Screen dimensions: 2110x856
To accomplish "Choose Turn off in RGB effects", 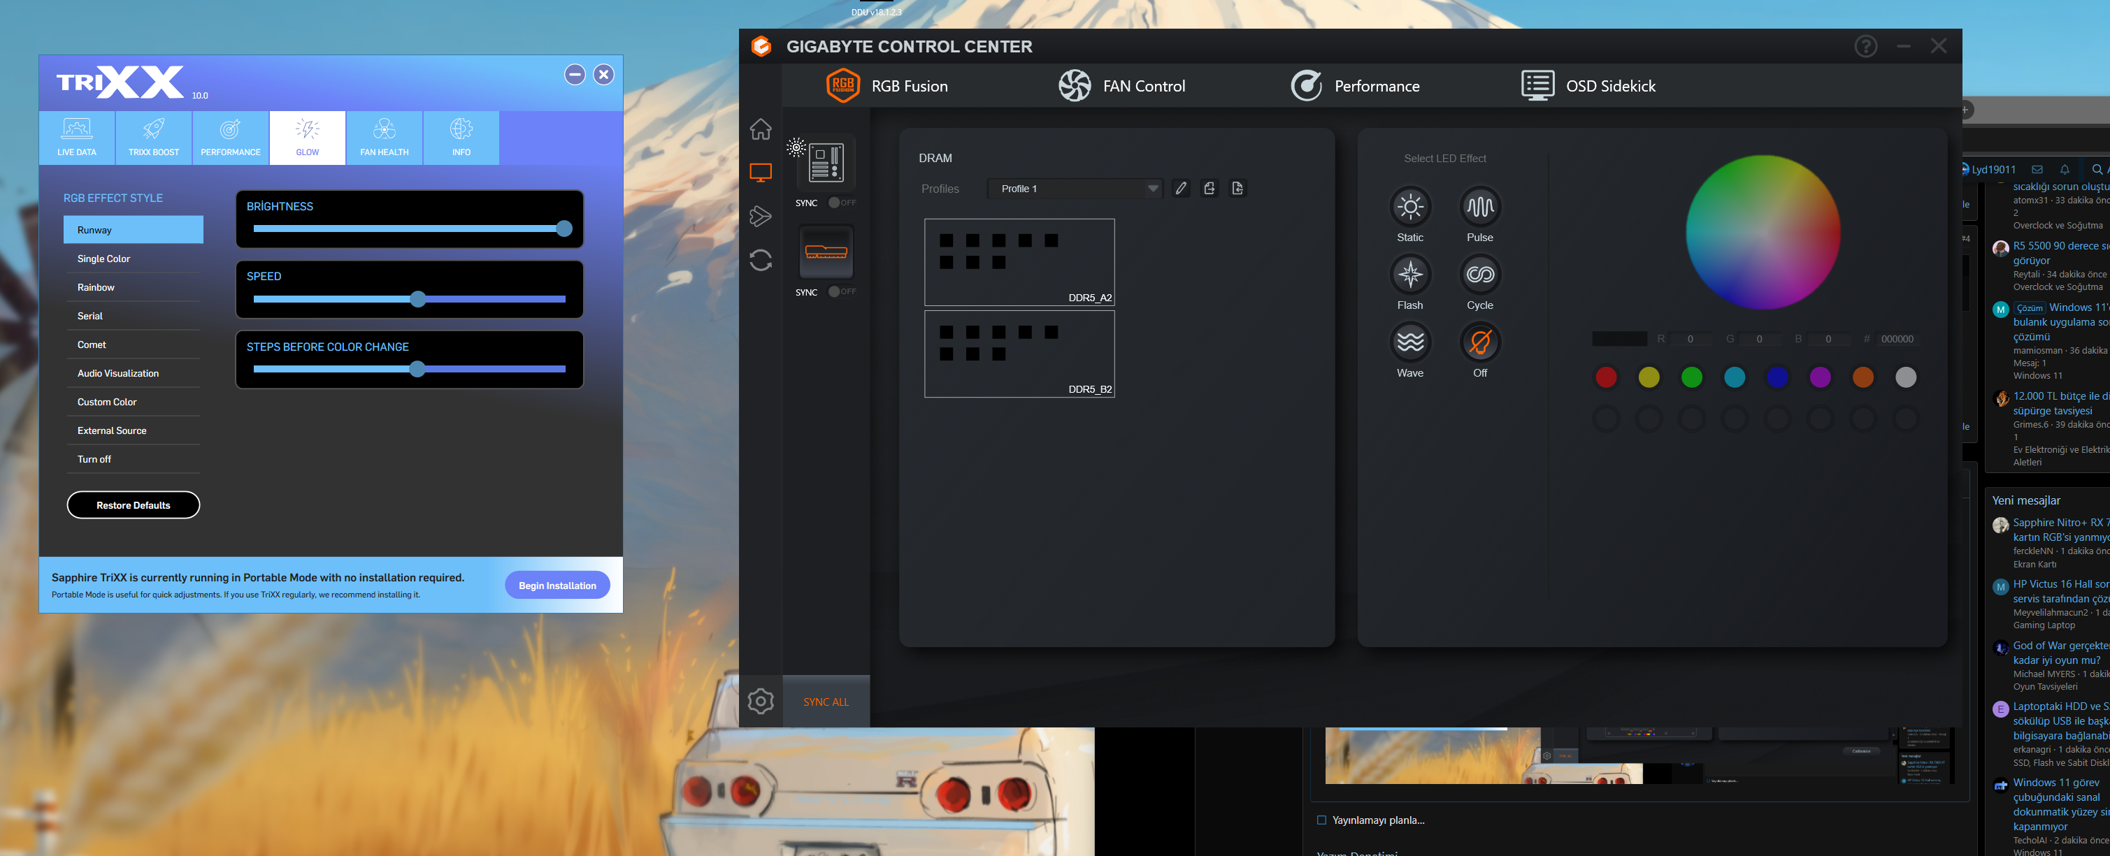I will pos(134,459).
